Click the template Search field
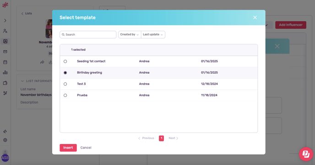The image size is (315, 165). pos(88,34)
